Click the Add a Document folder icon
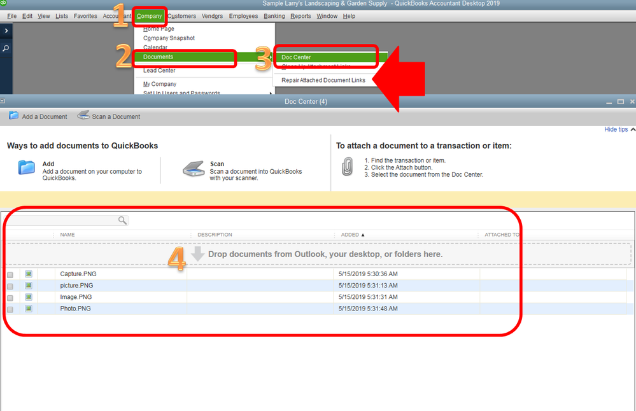Viewport: 636px width, 411px height. coord(14,116)
